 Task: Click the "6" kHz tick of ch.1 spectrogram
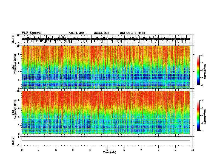[x=19, y=63]
